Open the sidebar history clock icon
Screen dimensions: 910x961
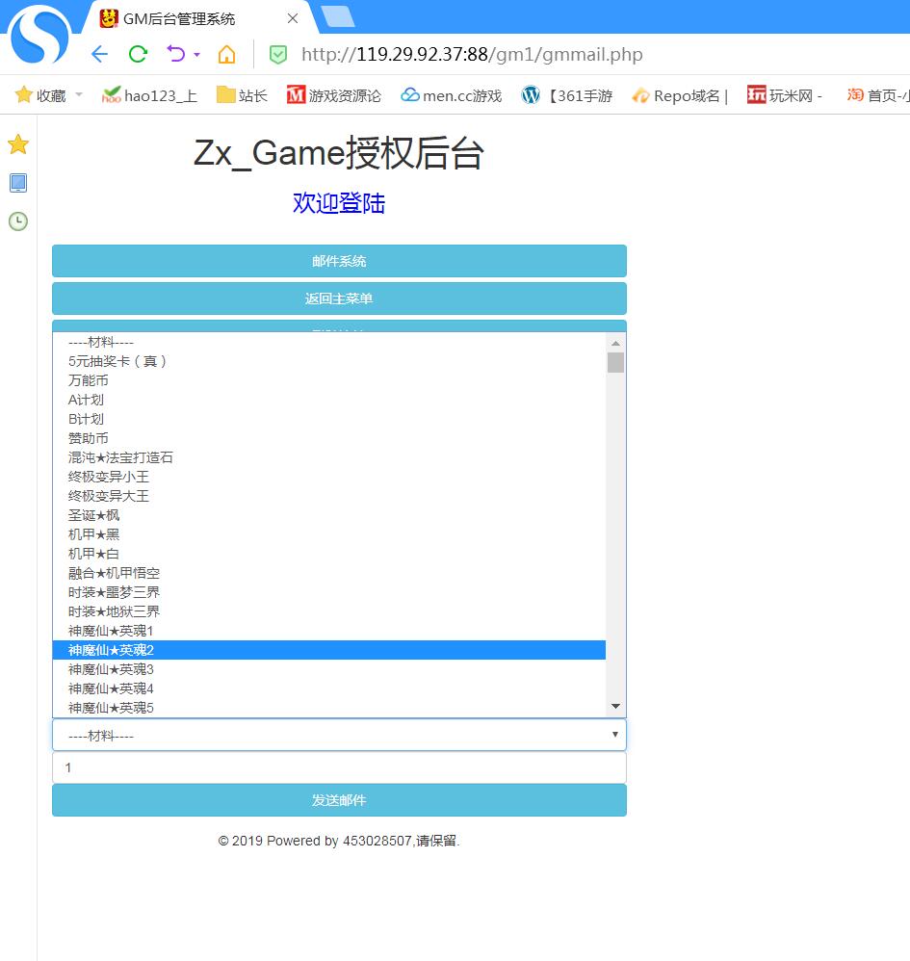18,221
